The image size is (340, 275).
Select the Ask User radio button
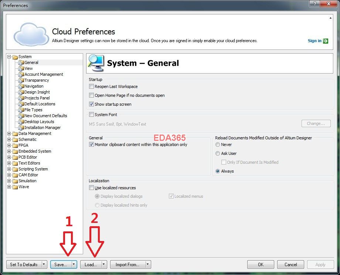[218, 153]
